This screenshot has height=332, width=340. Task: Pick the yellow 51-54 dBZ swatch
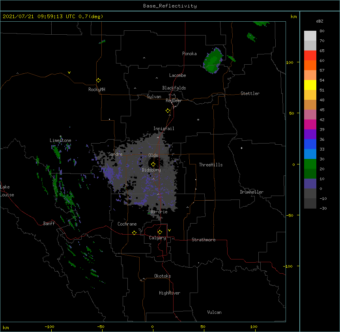pyautogui.click(x=310, y=85)
